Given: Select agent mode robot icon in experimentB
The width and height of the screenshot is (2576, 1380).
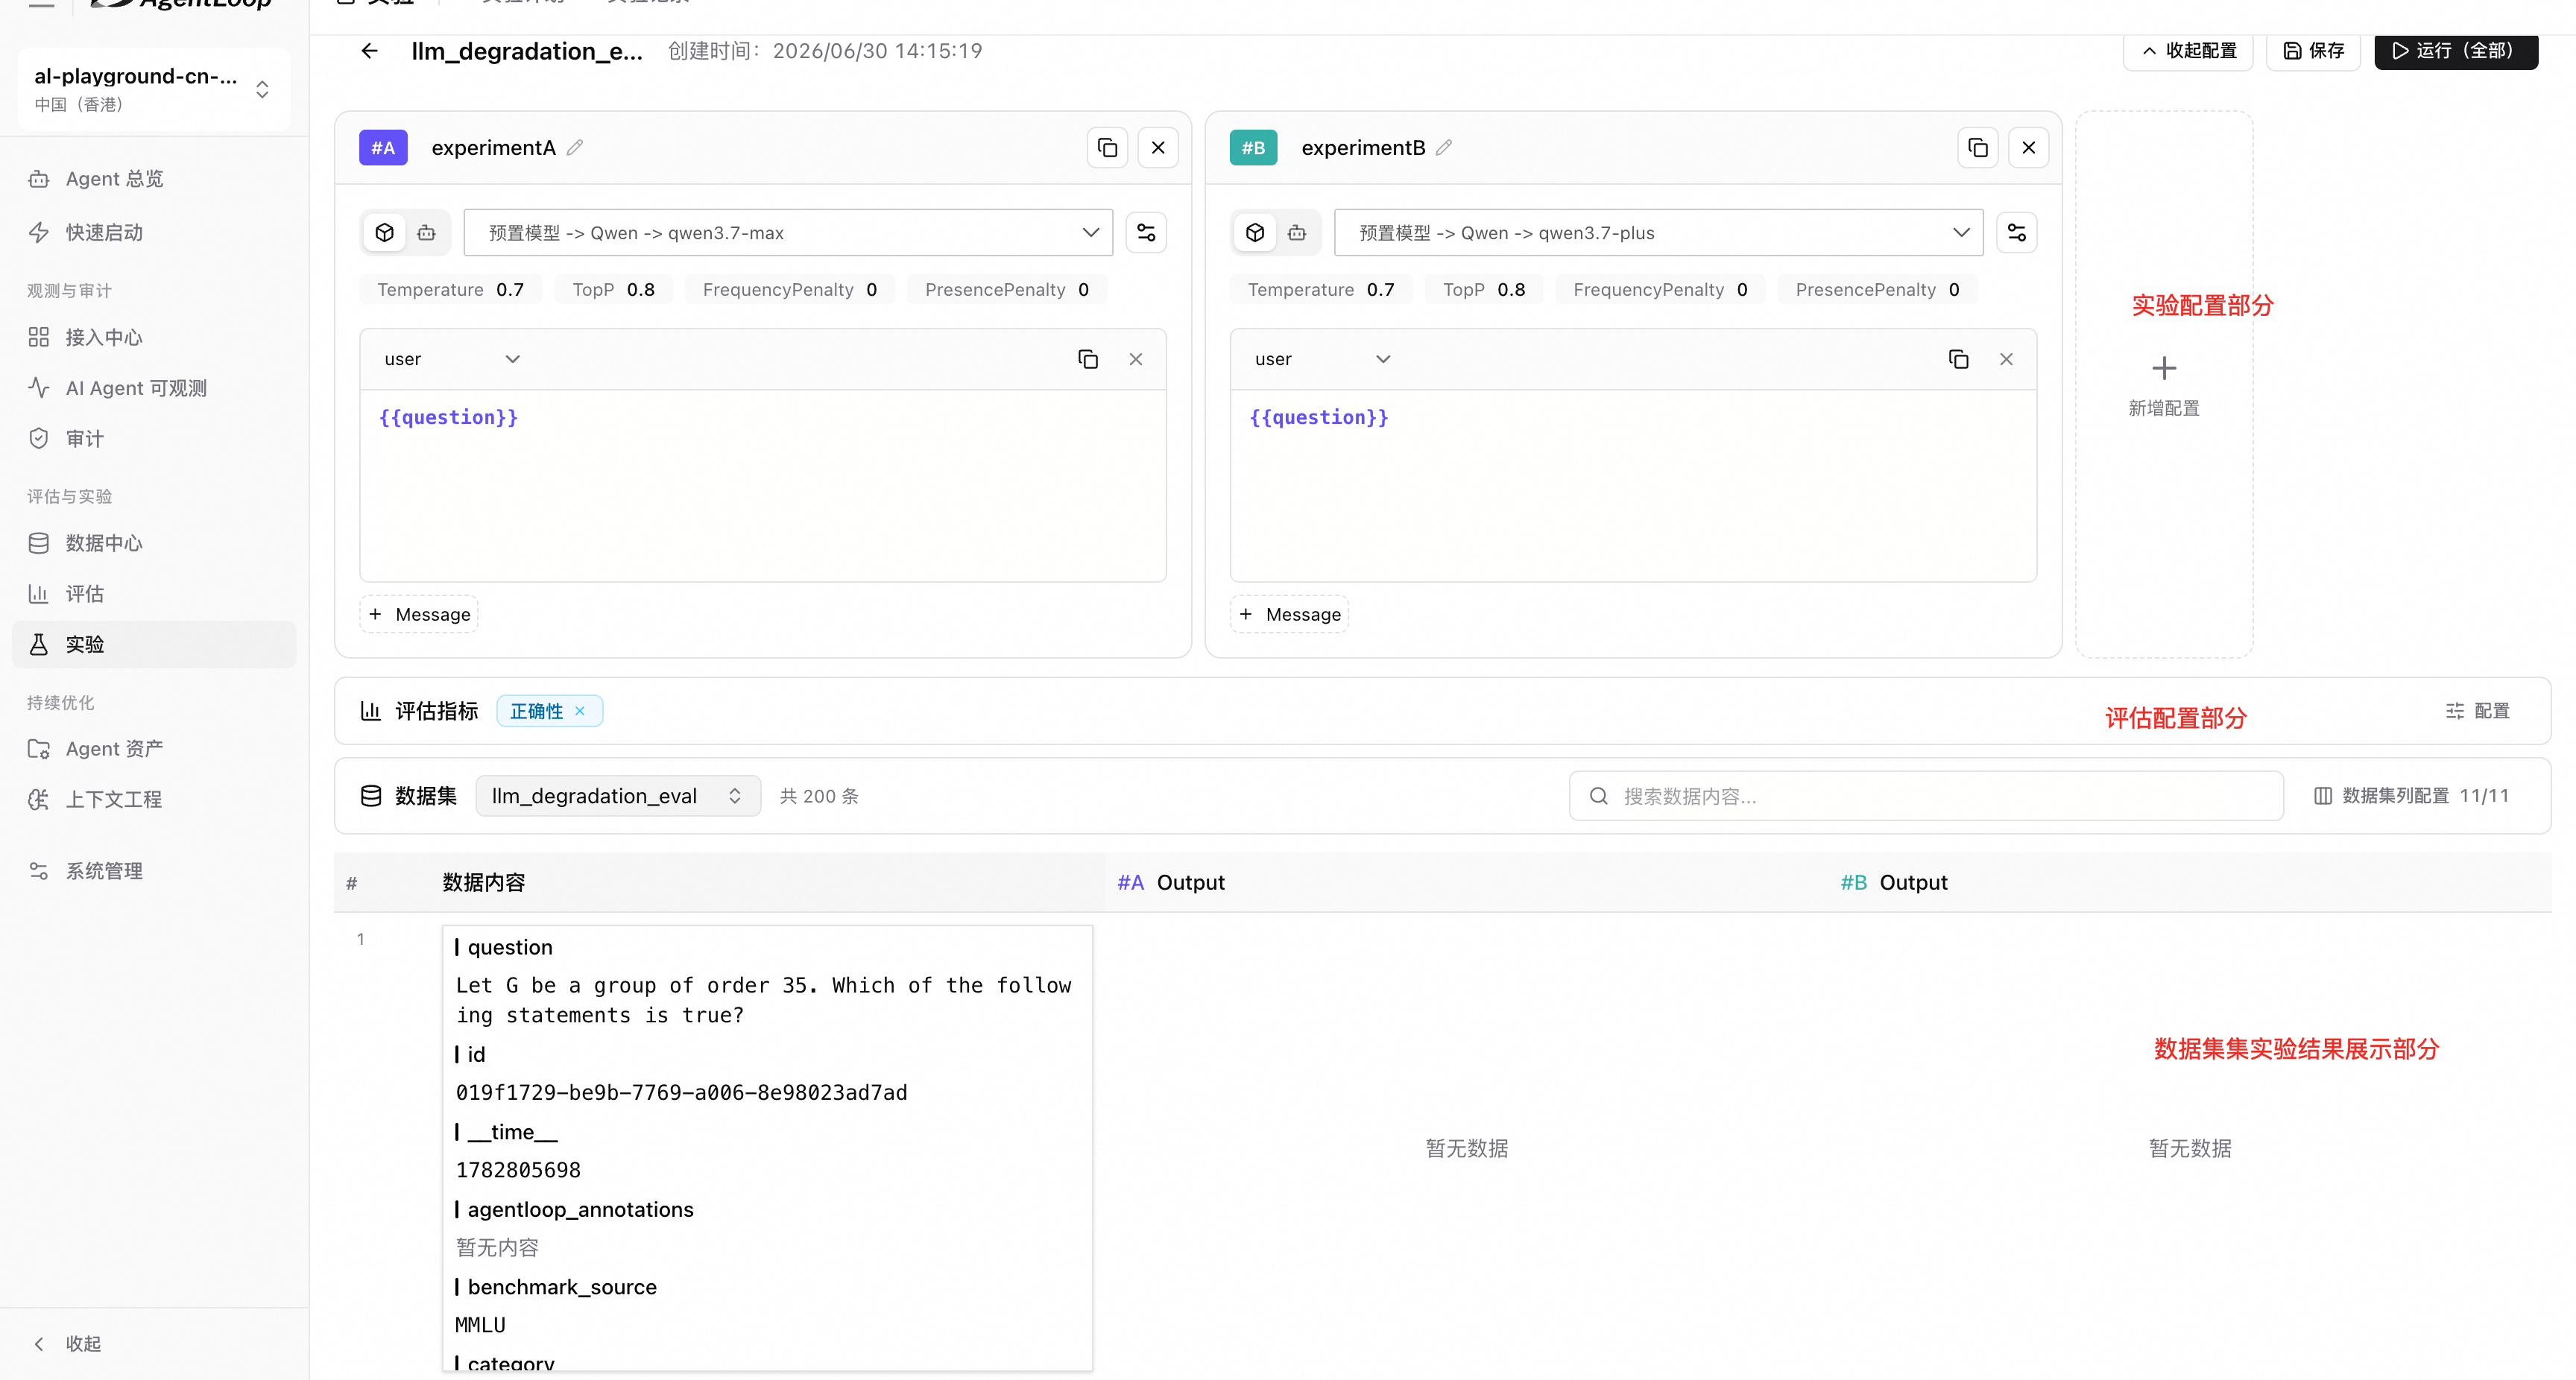Looking at the screenshot, I should point(1297,233).
